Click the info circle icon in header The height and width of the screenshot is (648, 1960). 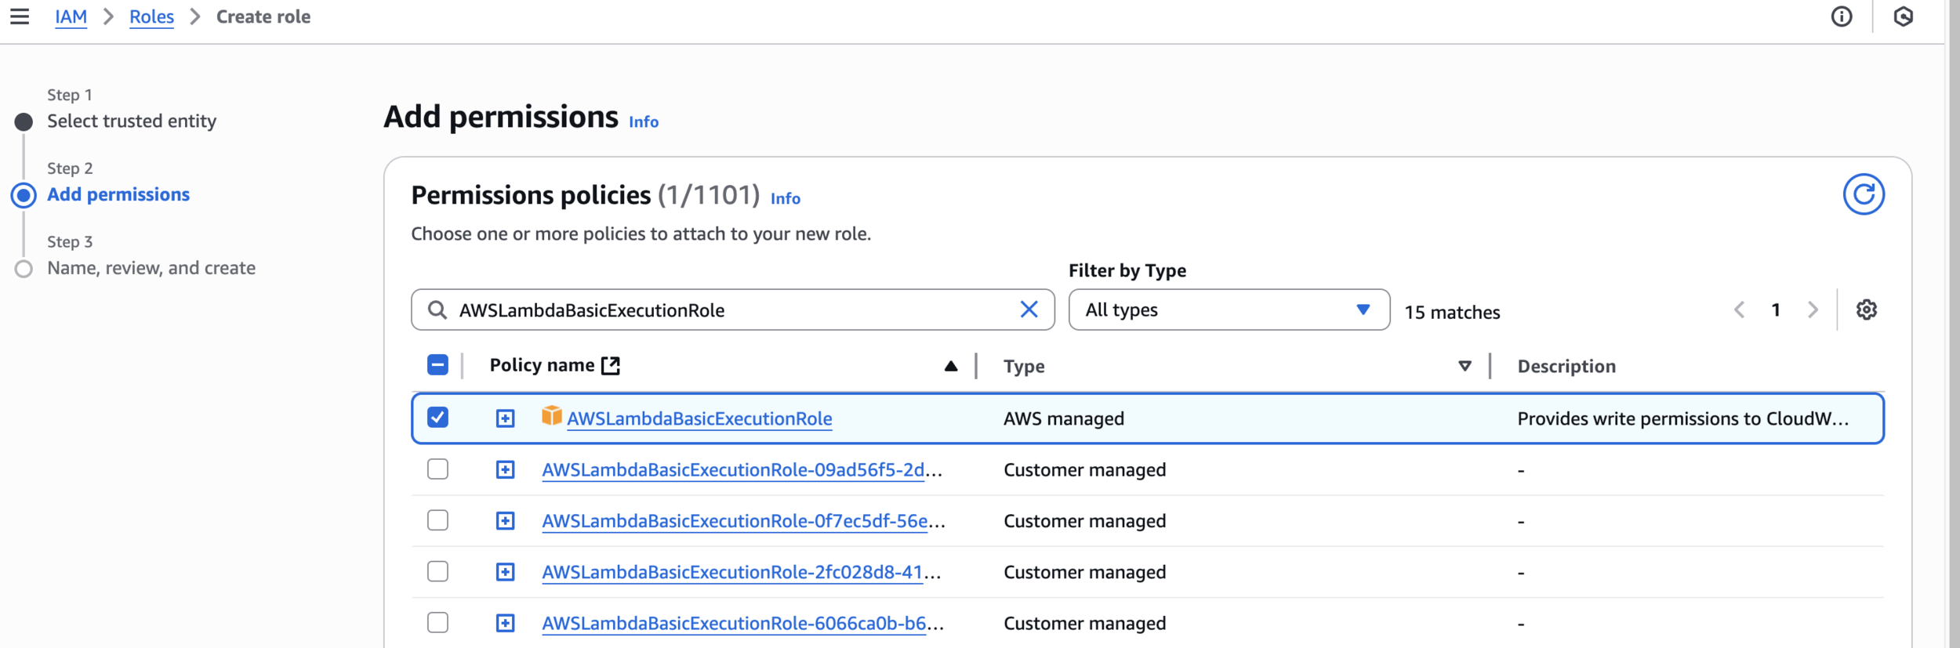point(1842,16)
